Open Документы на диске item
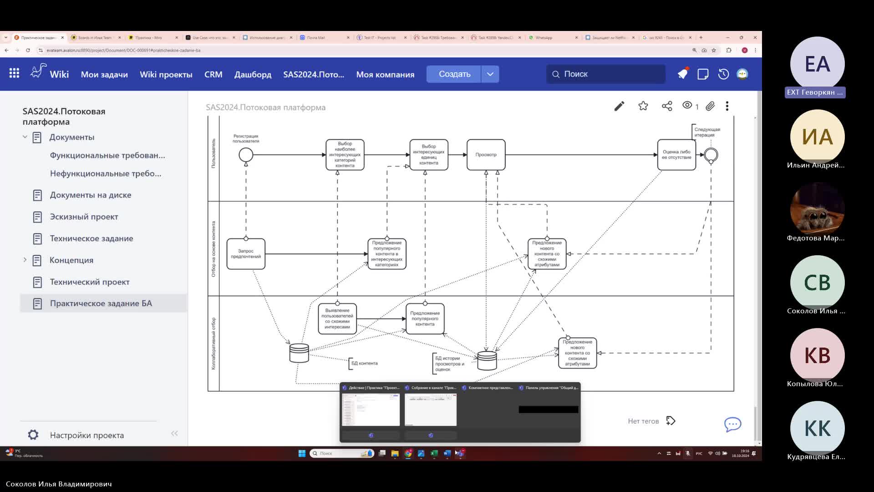 91,195
